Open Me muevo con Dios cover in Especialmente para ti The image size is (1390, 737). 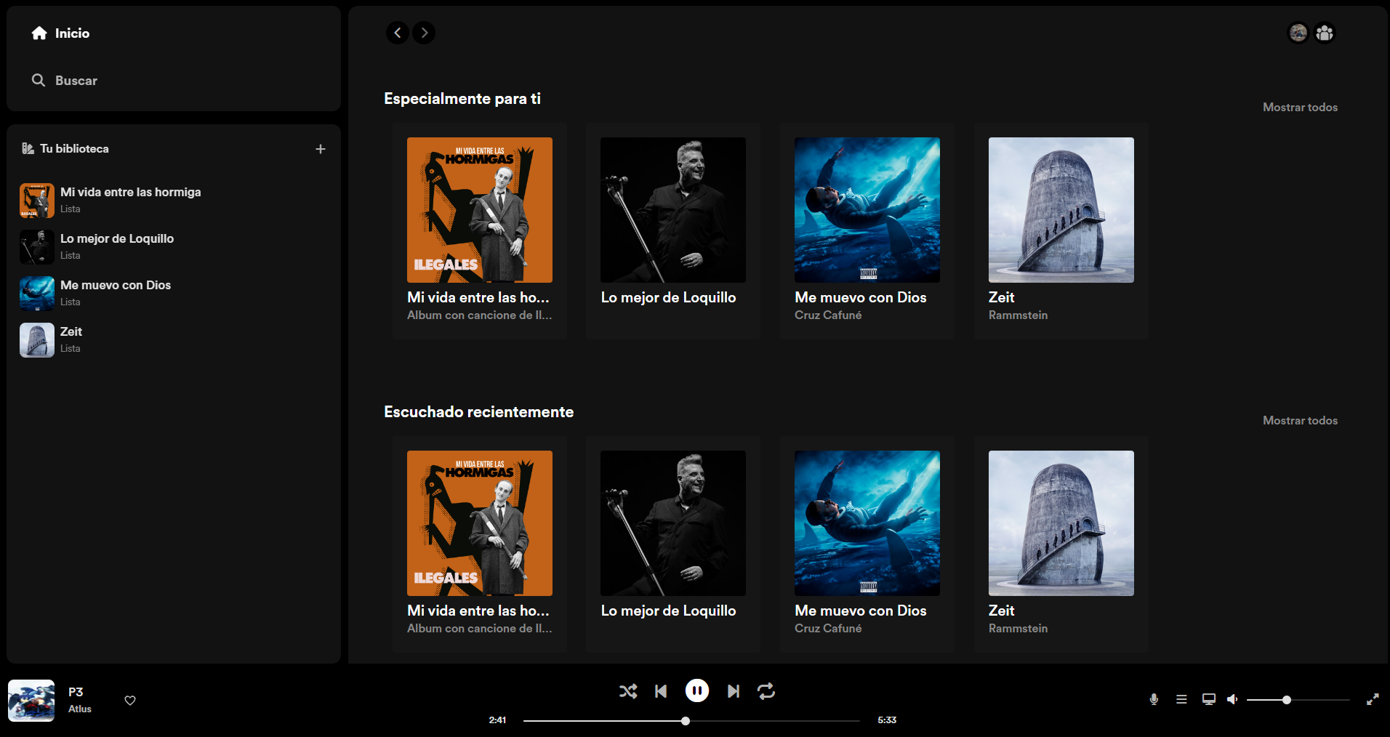pyautogui.click(x=867, y=210)
